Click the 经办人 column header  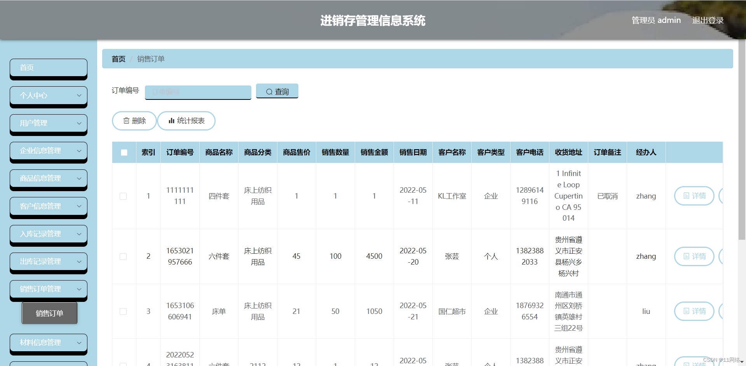(x=646, y=152)
